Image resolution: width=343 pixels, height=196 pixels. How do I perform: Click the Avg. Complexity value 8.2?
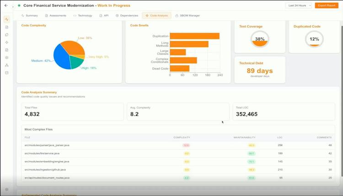point(134,114)
